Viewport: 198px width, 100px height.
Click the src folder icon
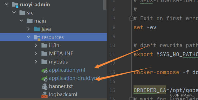click(x=22, y=13)
